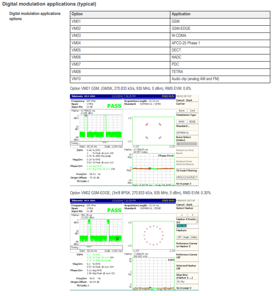Click the DECT application cell
Image resolution: width=272 pixels, height=296 pixels.
tap(220, 50)
